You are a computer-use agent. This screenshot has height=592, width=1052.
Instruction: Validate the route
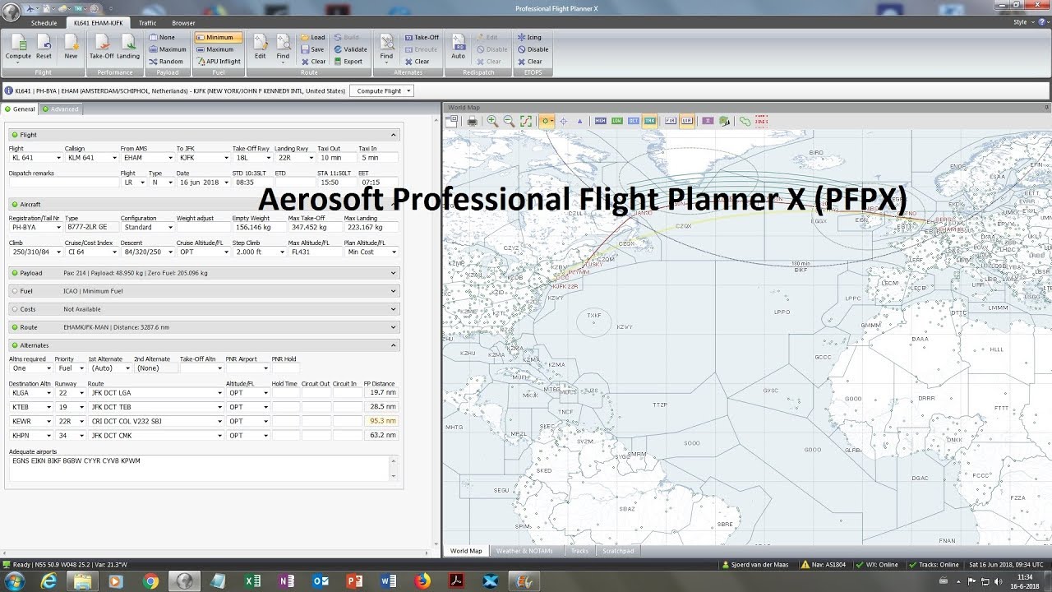(350, 49)
